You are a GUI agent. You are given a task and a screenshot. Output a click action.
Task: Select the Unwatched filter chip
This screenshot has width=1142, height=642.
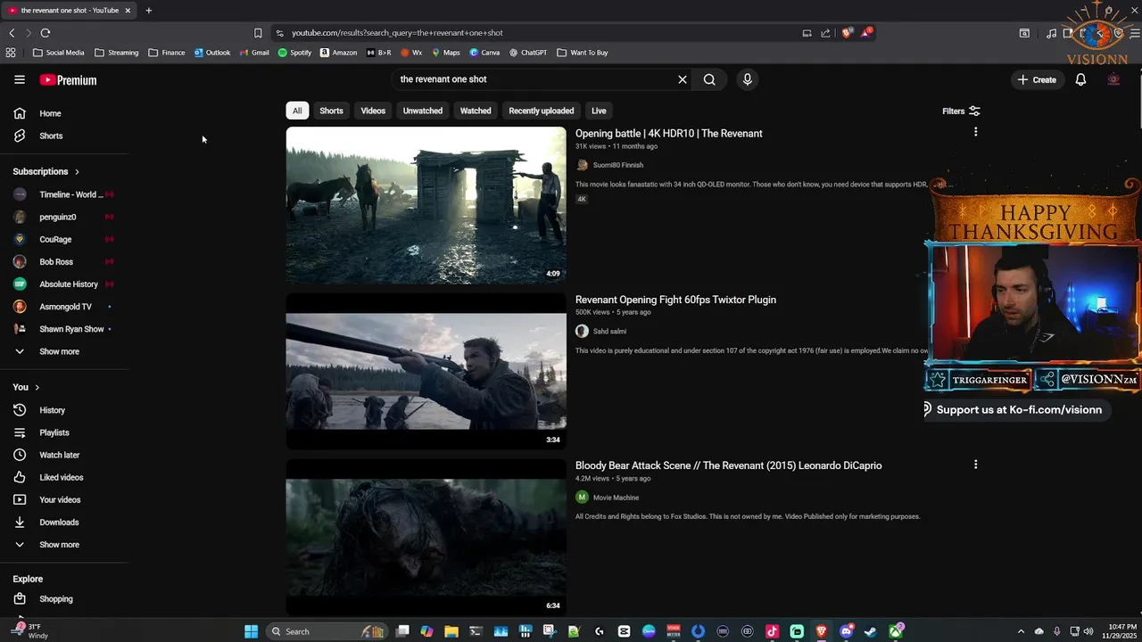coord(423,111)
